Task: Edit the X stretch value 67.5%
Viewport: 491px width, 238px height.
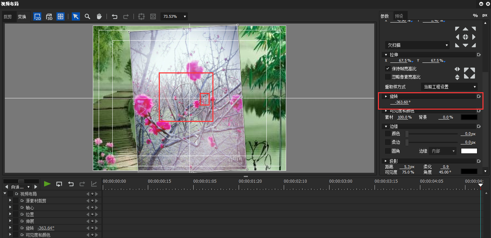Action: 402,60
